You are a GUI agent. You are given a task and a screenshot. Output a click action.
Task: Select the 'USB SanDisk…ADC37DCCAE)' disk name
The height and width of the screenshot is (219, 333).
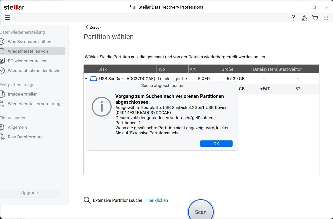tap(127, 79)
